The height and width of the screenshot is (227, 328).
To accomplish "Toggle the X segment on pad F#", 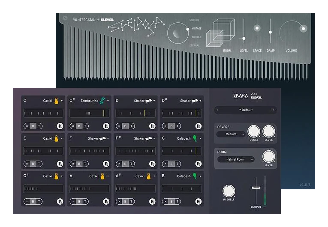I will (119, 164).
